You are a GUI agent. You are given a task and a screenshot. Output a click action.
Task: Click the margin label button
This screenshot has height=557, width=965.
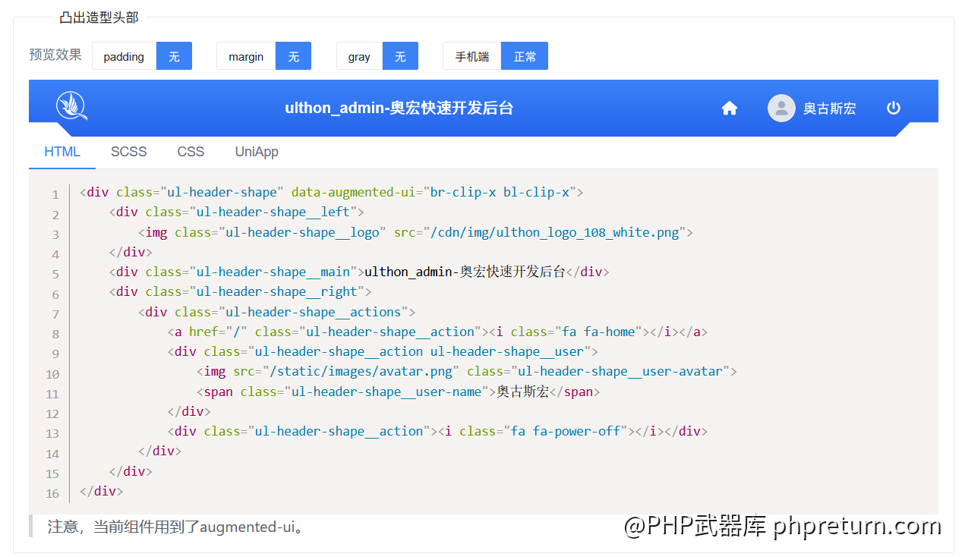click(246, 56)
